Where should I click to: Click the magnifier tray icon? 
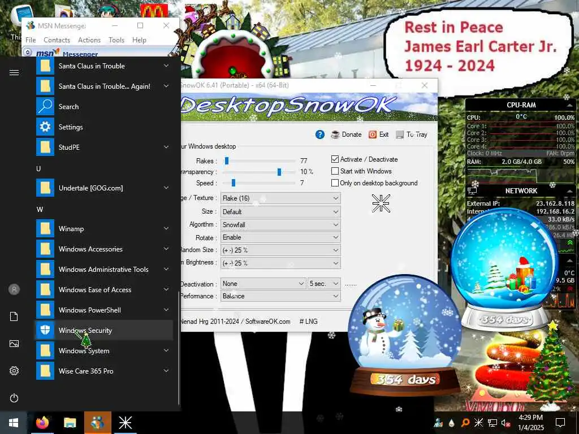tap(465, 423)
